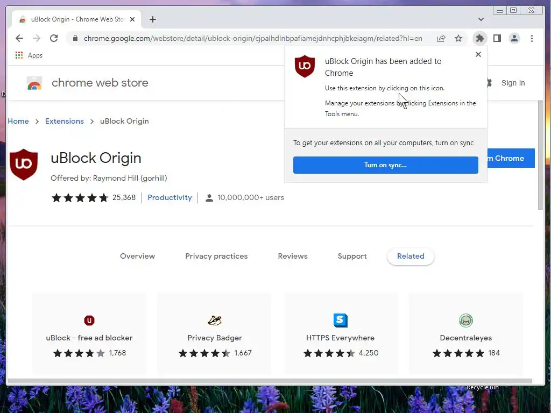Open the 25,368 ratings count

click(x=124, y=197)
